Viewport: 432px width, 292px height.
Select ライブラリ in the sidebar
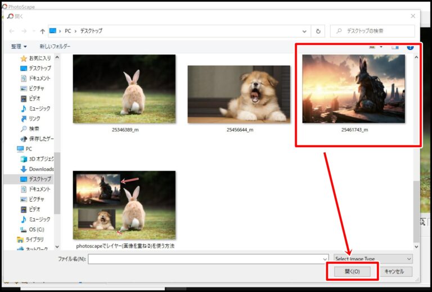point(30,239)
